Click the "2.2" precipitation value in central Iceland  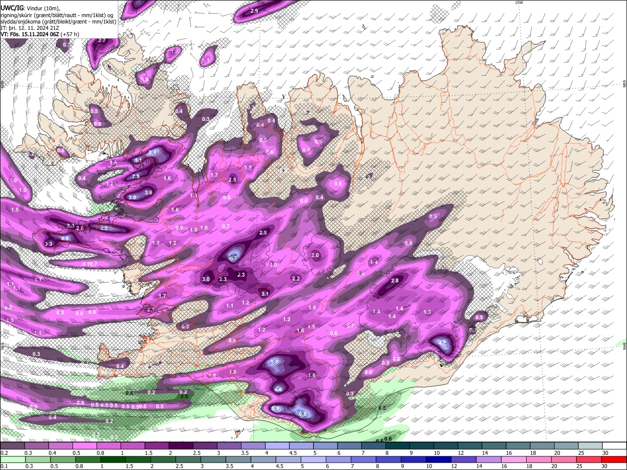click(296, 279)
